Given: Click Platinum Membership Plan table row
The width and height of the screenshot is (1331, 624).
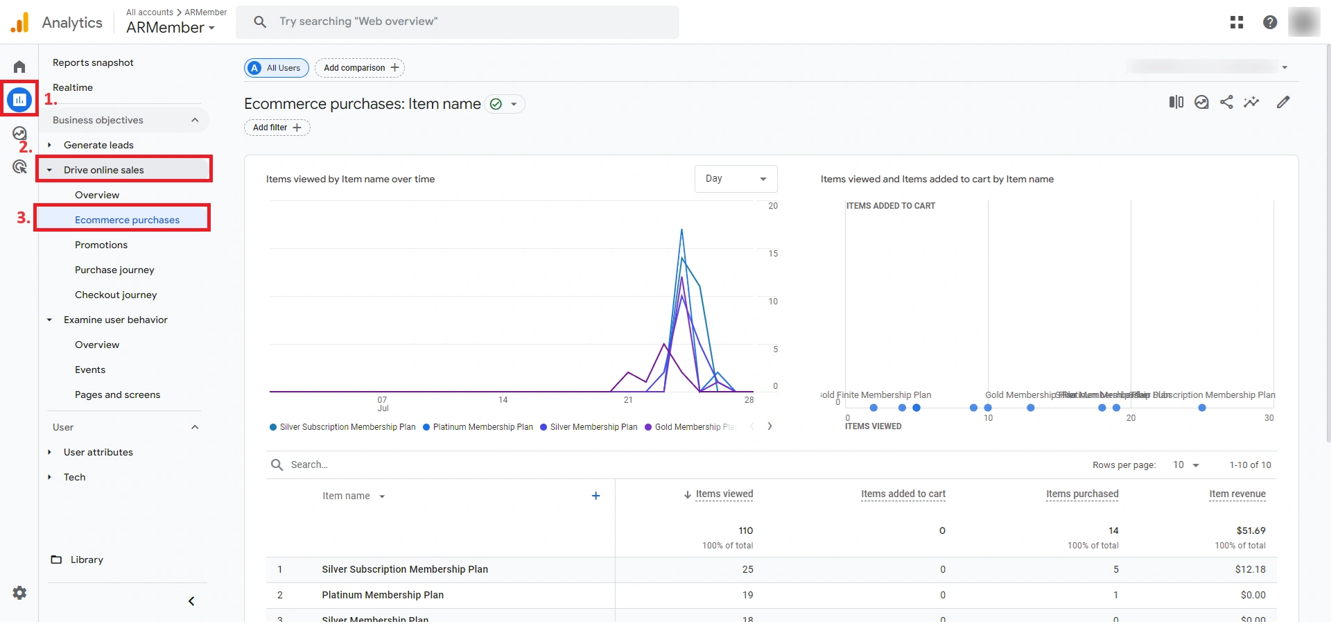Looking at the screenshot, I should pos(772,595).
